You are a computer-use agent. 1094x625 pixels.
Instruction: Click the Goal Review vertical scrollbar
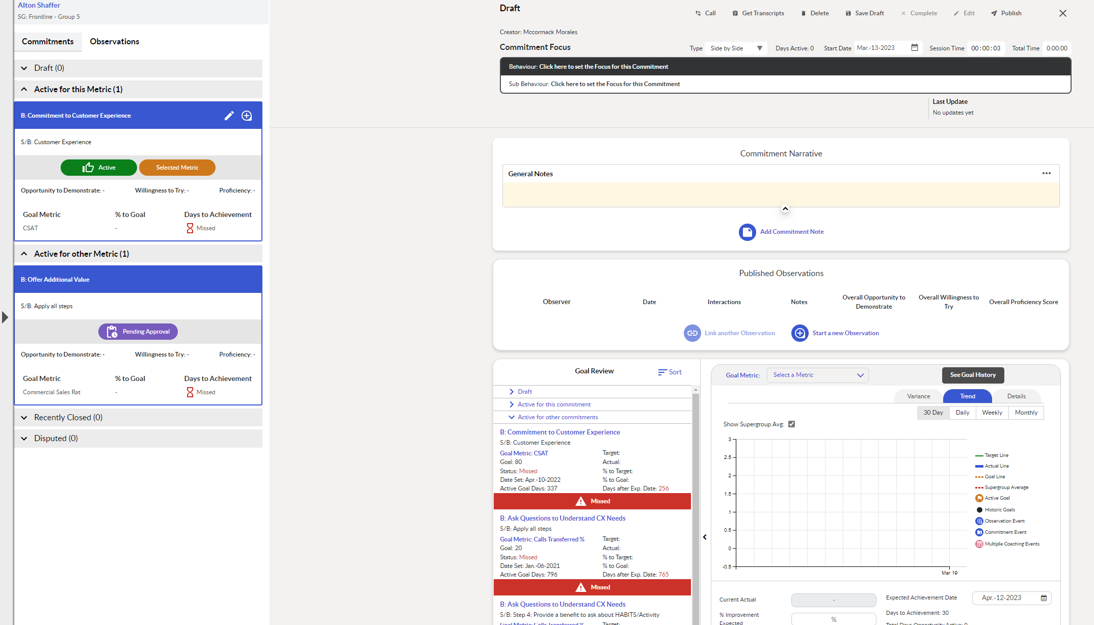(x=696, y=504)
